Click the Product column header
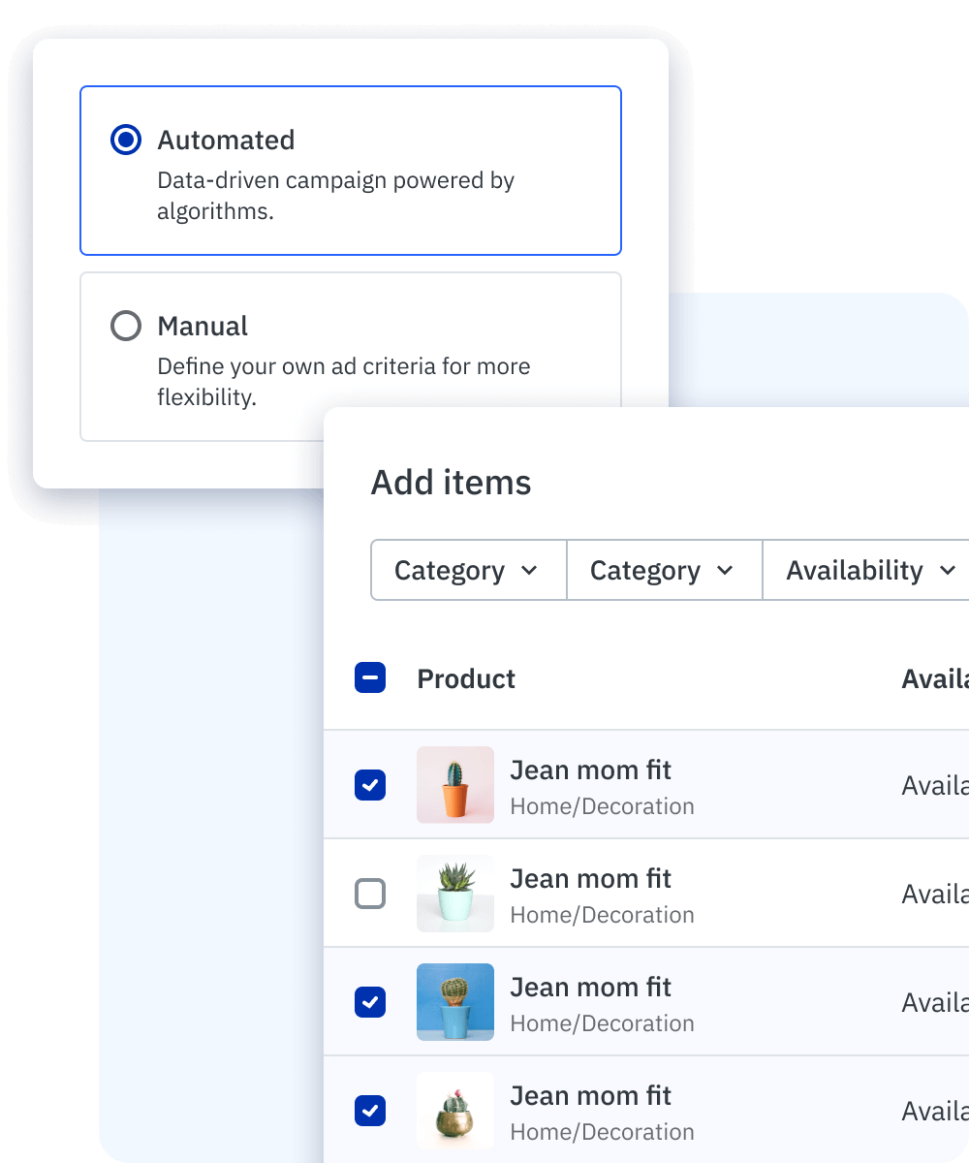The image size is (969, 1163). 466,678
